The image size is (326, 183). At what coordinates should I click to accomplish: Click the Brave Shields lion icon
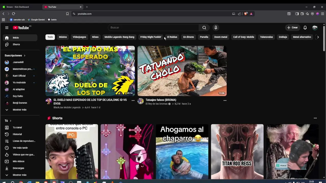(x=246, y=14)
